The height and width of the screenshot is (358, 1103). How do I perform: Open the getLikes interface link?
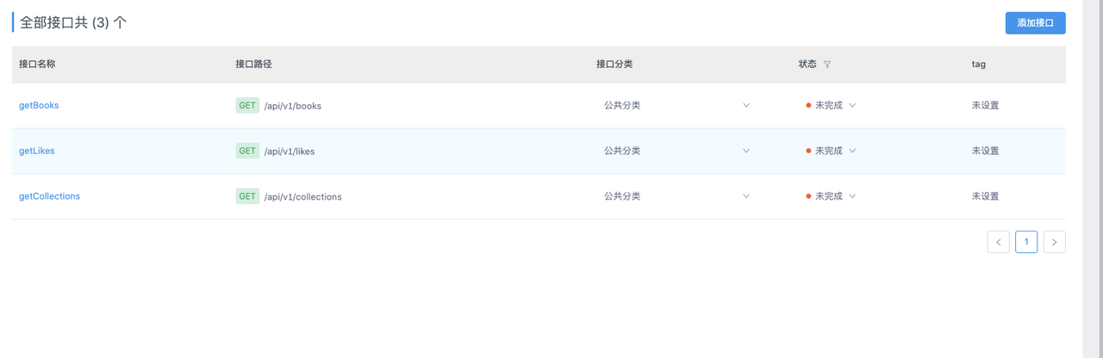[37, 151]
